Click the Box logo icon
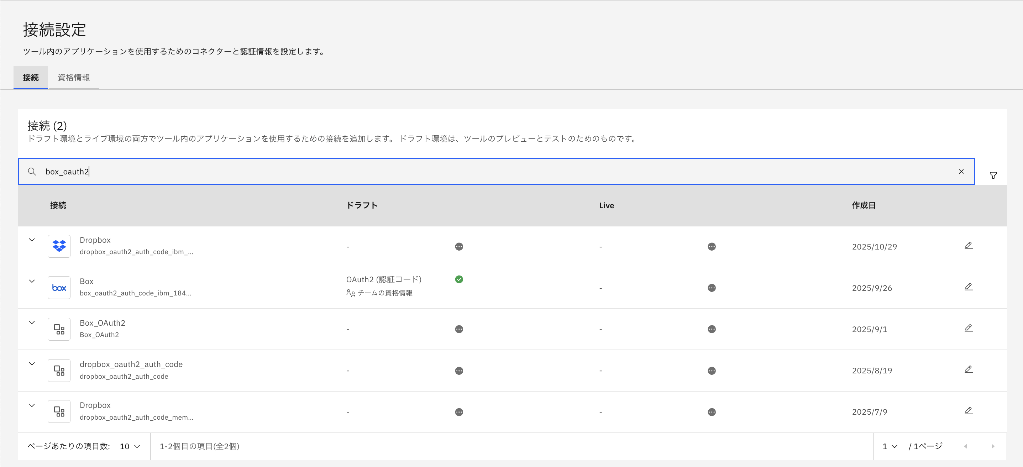1023x467 pixels. (59, 288)
